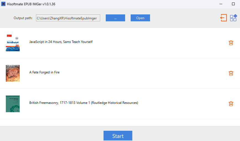Open the blue apps grid icon
The image size is (240, 141).
tap(233, 18)
